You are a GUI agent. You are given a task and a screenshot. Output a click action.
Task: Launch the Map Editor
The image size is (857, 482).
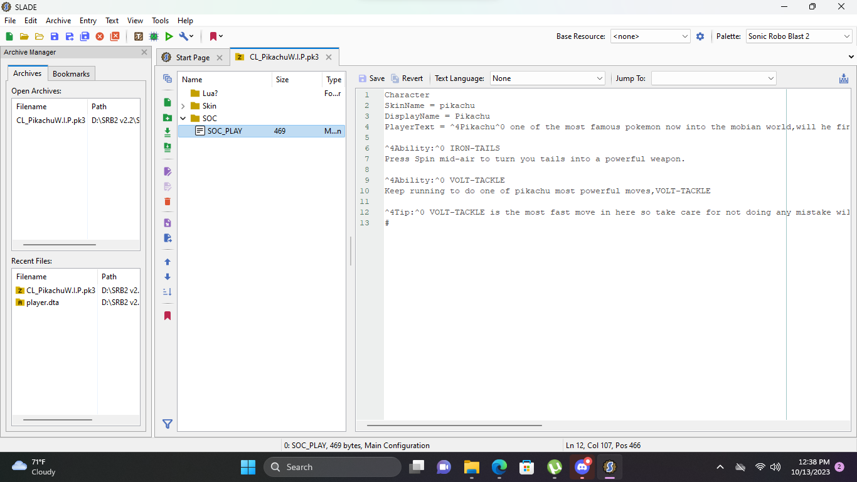(154, 36)
